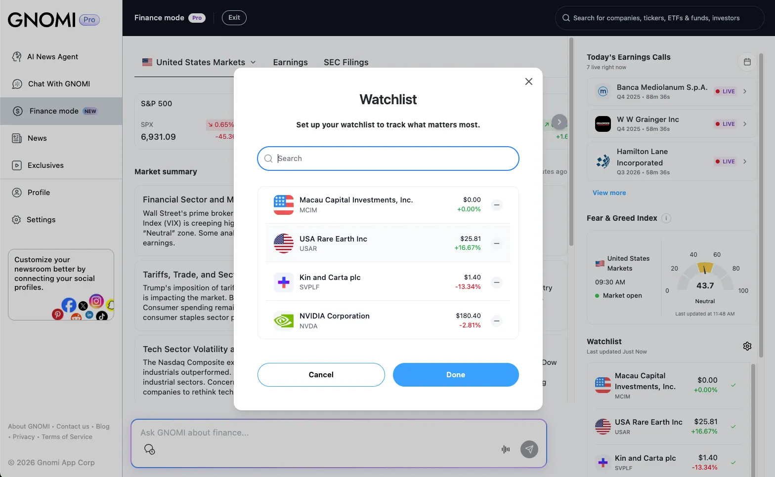Click the X (Twitter) icon in social card
This screenshot has width=775, height=477.
(x=83, y=306)
